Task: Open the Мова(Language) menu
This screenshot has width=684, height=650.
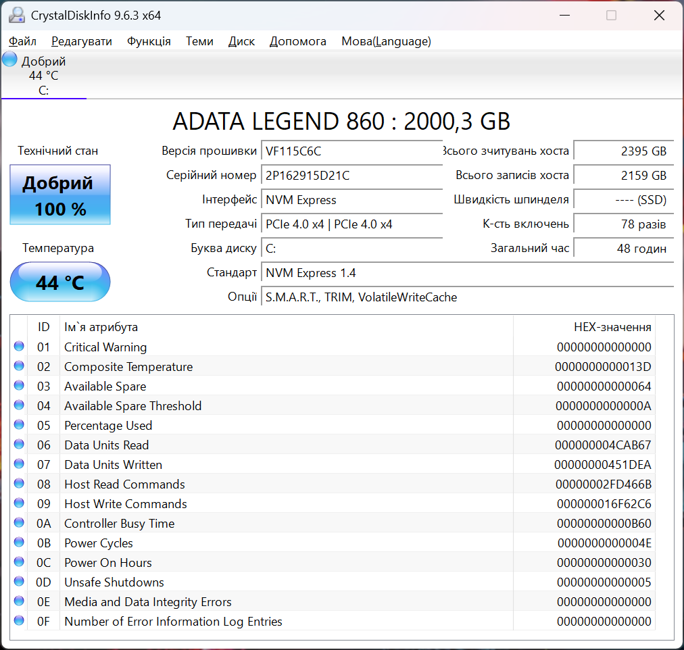Action: (386, 41)
